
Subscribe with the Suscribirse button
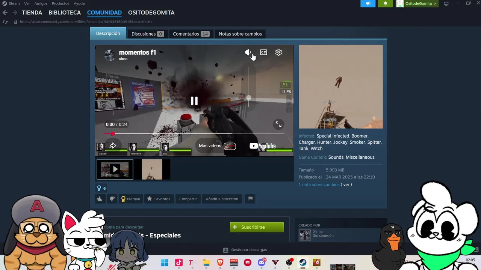point(257,227)
